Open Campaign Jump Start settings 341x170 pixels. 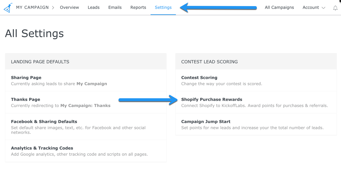click(x=206, y=122)
